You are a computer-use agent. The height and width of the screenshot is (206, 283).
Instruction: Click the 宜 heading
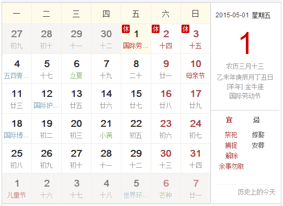(x=229, y=120)
